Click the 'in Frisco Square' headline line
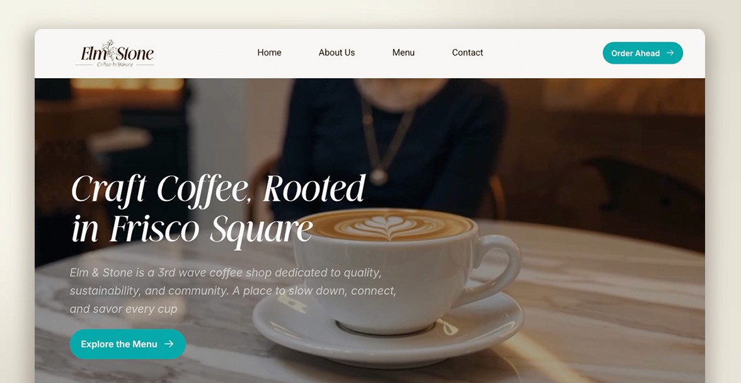 point(192,230)
